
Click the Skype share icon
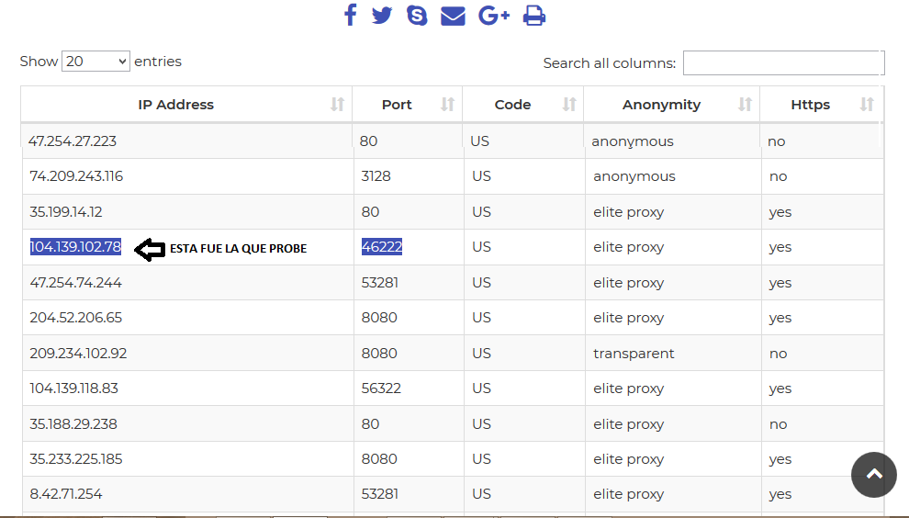[417, 15]
